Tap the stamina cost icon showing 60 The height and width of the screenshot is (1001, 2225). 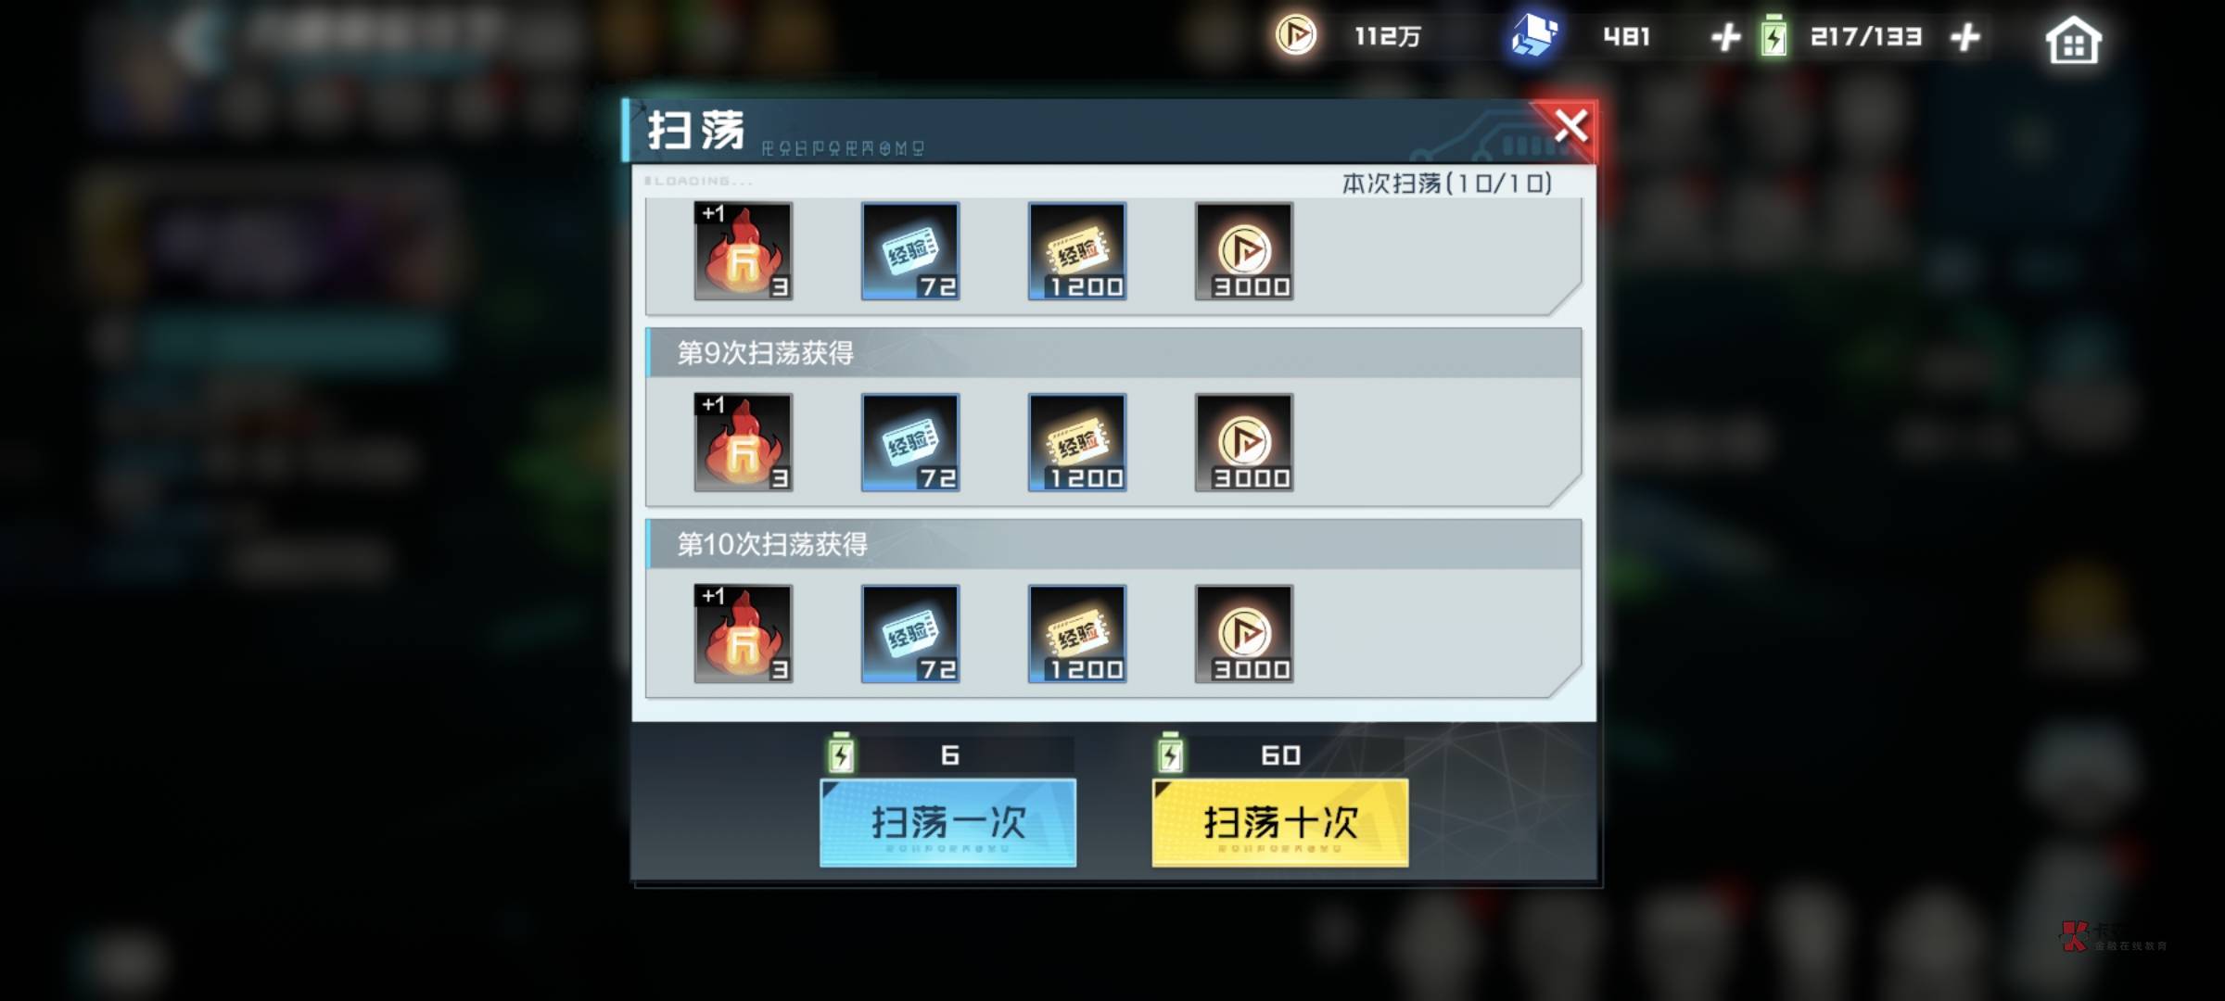(1170, 754)
